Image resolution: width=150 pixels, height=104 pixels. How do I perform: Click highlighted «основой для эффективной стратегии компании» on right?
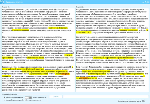[x=113, y=58]
